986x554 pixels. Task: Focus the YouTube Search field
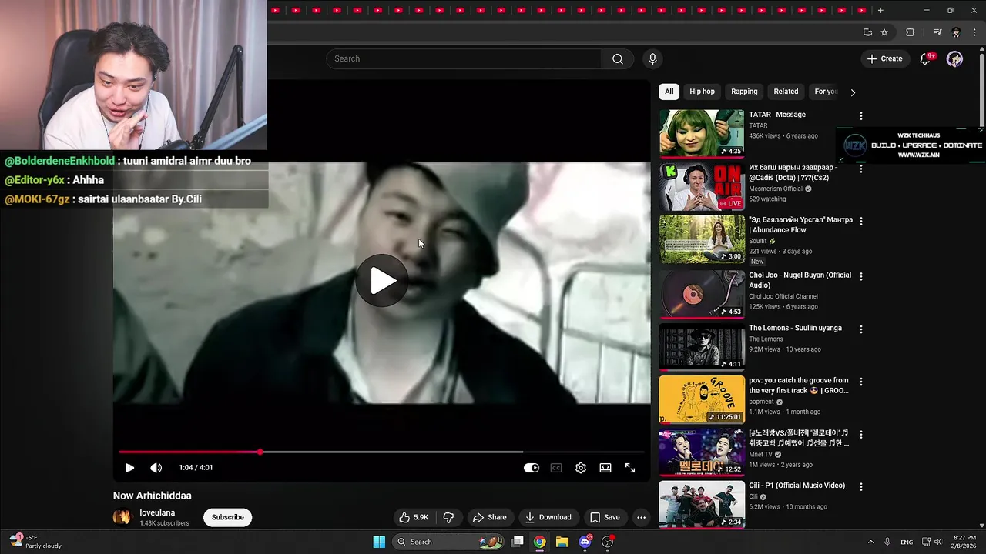tap(464, 59)
